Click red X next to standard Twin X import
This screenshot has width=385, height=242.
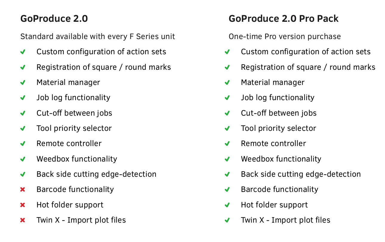[23, 220]
